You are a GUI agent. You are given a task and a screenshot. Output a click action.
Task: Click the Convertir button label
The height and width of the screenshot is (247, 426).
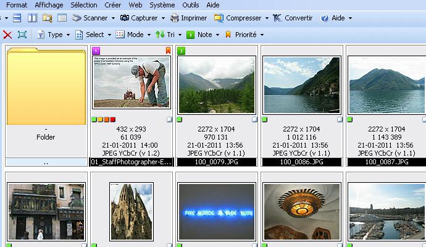coord(299,18)
